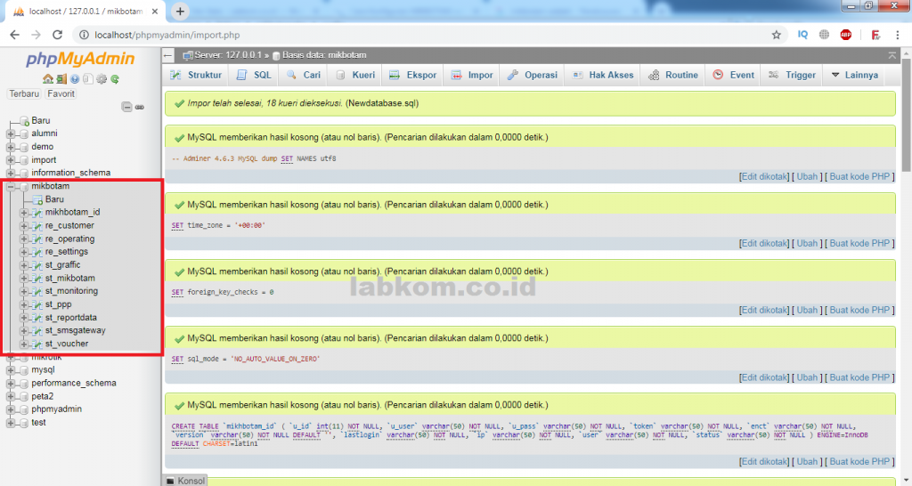
Task: Expand the mysql database node
Action: (x=11, y=370)
